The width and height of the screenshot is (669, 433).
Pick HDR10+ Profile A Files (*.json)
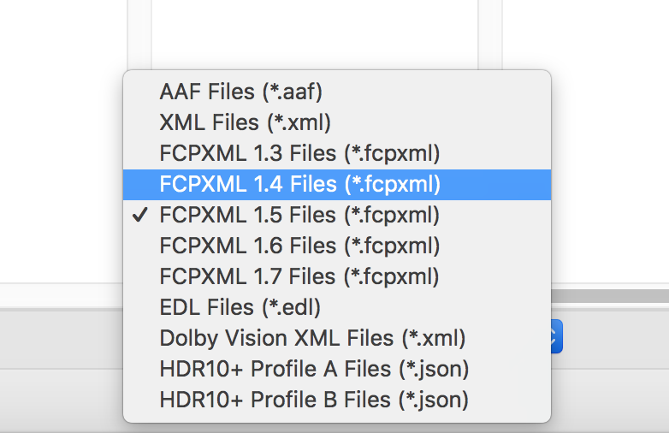tap(337, 369)
